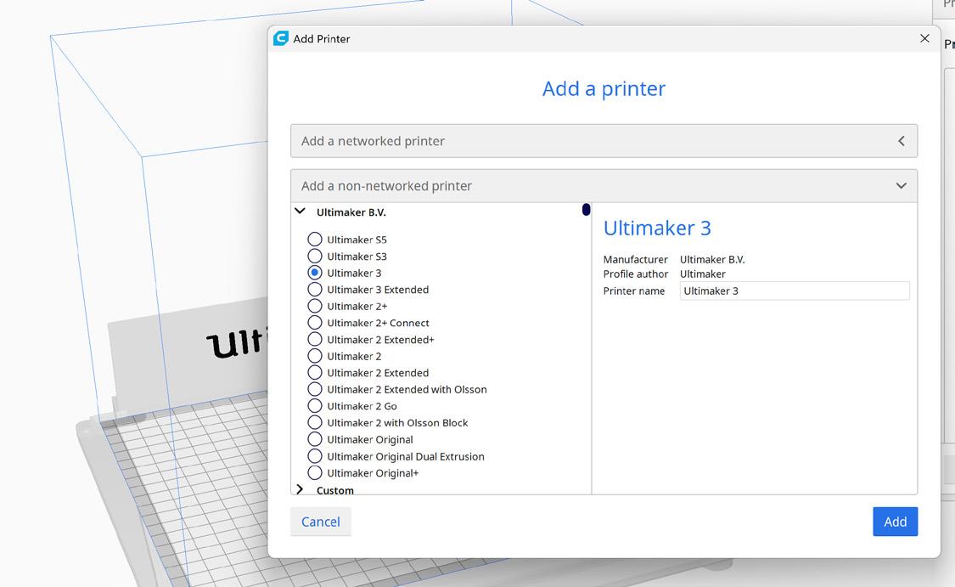
Task: Select the plain Ultimaker 2 option
Action: [315, 356]
